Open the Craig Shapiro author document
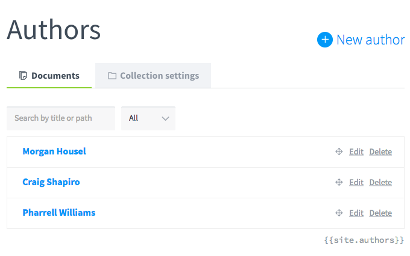 51,182
